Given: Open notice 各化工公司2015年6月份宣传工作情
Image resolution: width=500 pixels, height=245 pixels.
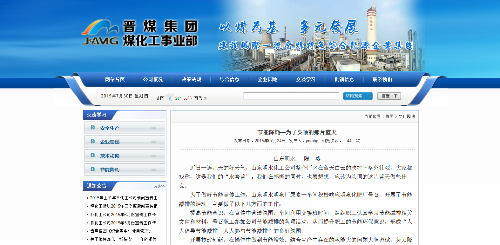Looking at the screenshot, I should coord(123,215).
